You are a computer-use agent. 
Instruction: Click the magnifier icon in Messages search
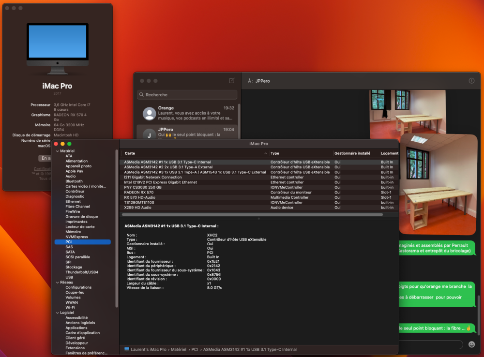141,95
